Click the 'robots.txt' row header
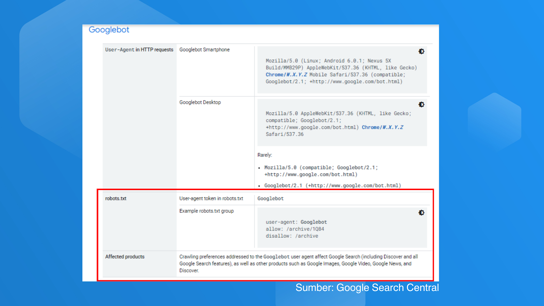Viewport: 544px width, 306px height. [116, 199]
